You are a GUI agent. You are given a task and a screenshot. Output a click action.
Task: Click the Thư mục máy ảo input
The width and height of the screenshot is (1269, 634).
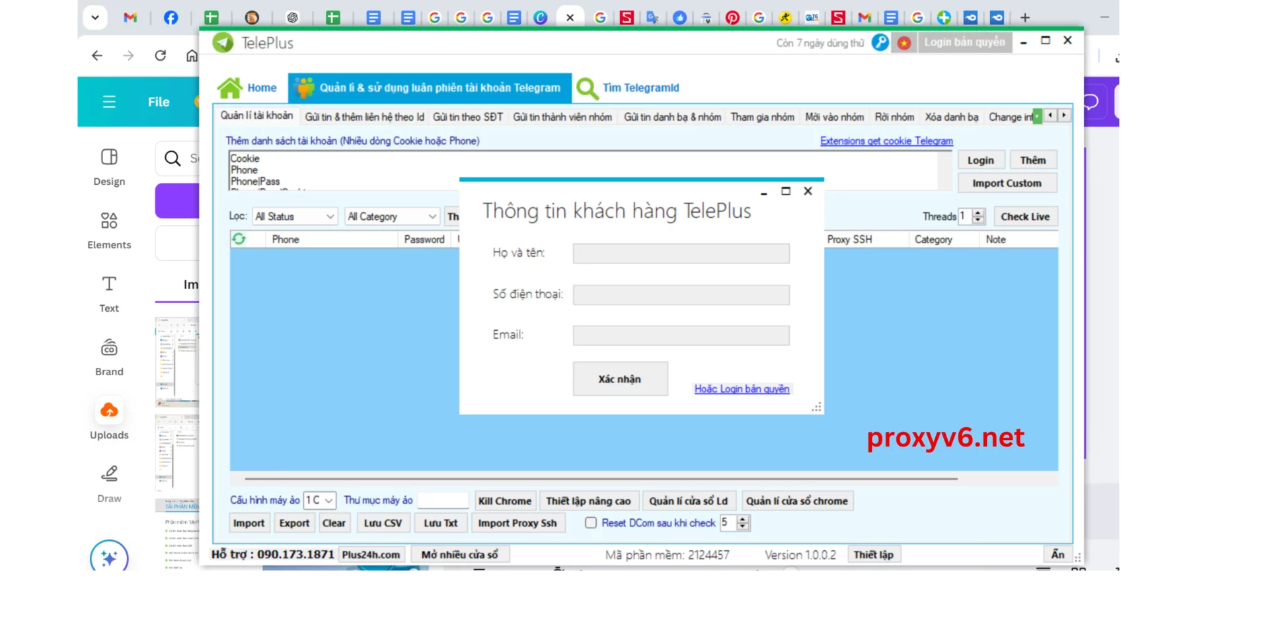point(443,501)
